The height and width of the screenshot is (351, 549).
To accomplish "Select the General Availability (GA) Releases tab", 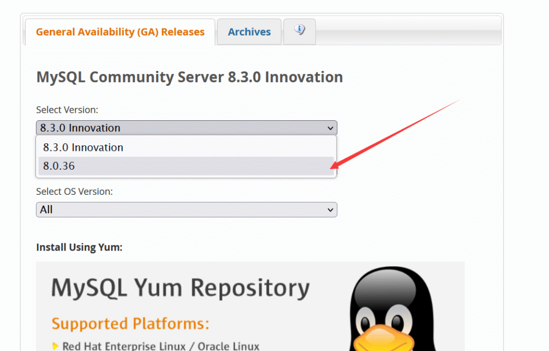I will [120, 32].
